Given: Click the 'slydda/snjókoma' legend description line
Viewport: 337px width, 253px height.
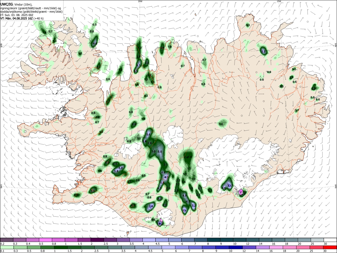Looking at the screenshot, I should 31,12.
